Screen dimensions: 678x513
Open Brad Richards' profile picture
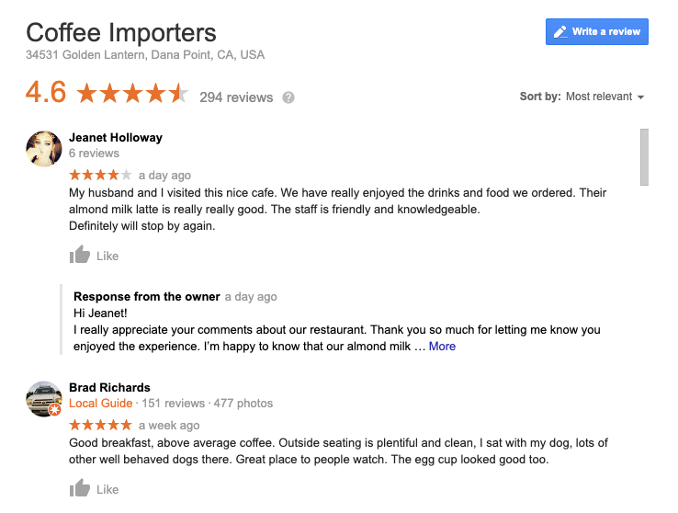pyautogui.click(x=44, y=399)
